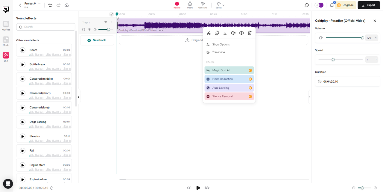Image resolution: width=383 pixels, height=192 pixels.
Task: Expand the Project 9 name dropdown
Action: [x=39, y=4]
